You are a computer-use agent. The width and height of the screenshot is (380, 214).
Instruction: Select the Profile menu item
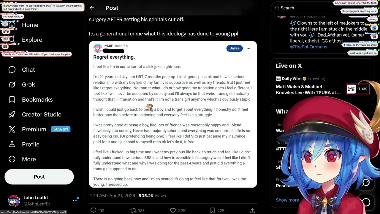24,144
